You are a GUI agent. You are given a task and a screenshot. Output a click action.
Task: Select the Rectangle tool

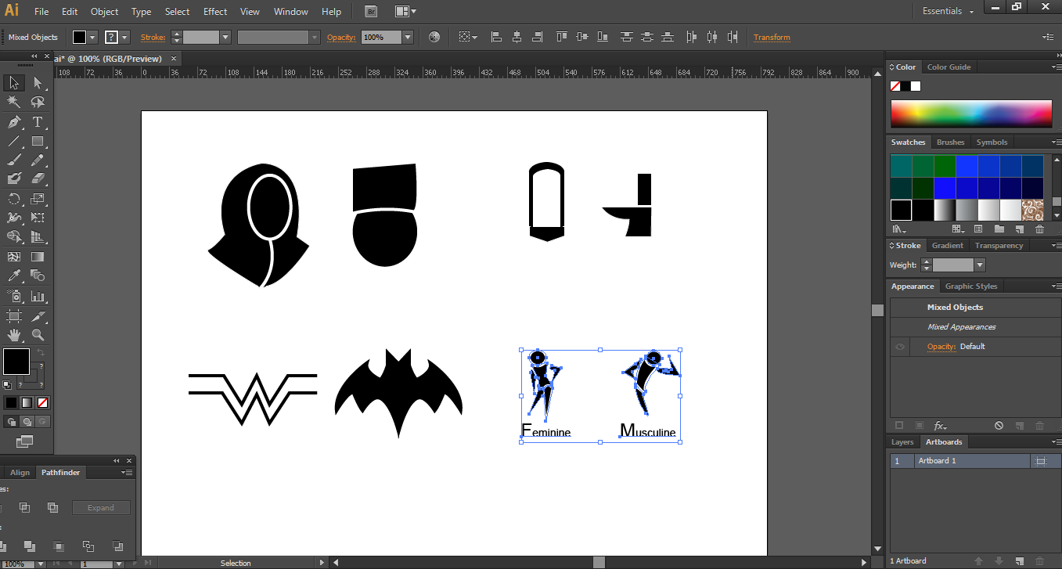point(38,142)
